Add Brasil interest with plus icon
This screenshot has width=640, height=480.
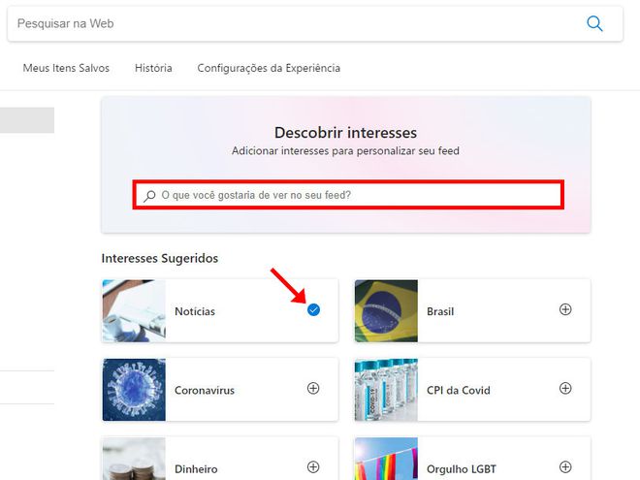tap(565, 309)
